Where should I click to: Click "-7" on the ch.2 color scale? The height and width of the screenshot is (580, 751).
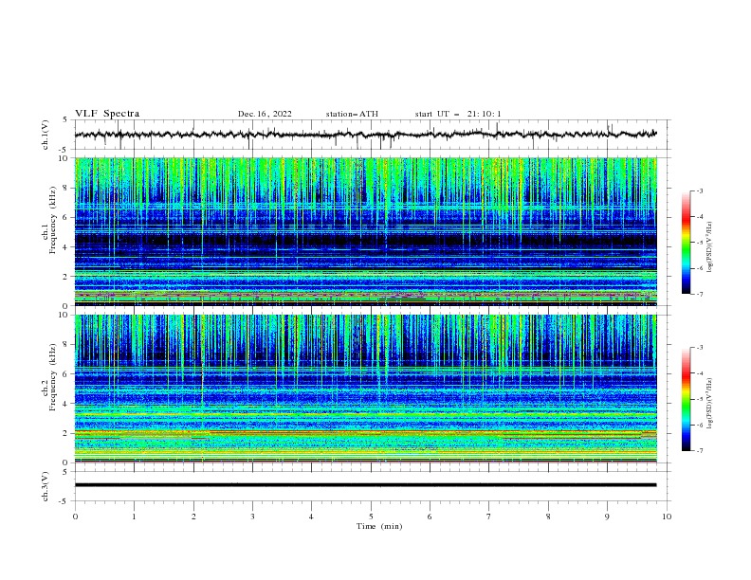click(x=699, y=451)
